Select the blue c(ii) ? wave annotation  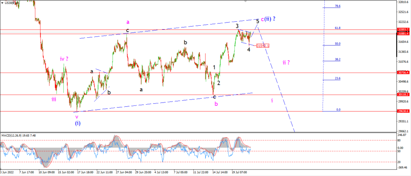[x=268, y=19]
